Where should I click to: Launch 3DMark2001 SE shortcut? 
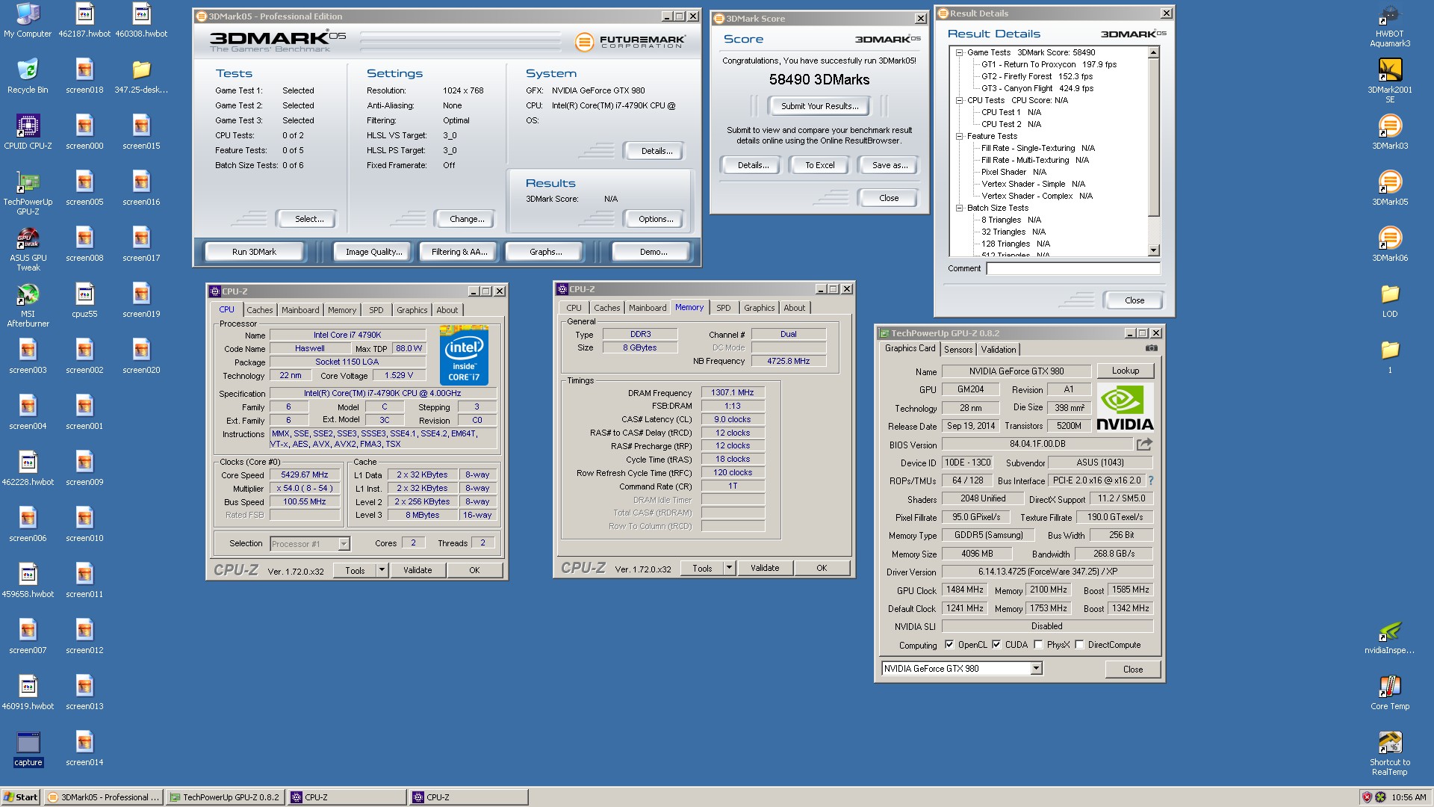1390,81
